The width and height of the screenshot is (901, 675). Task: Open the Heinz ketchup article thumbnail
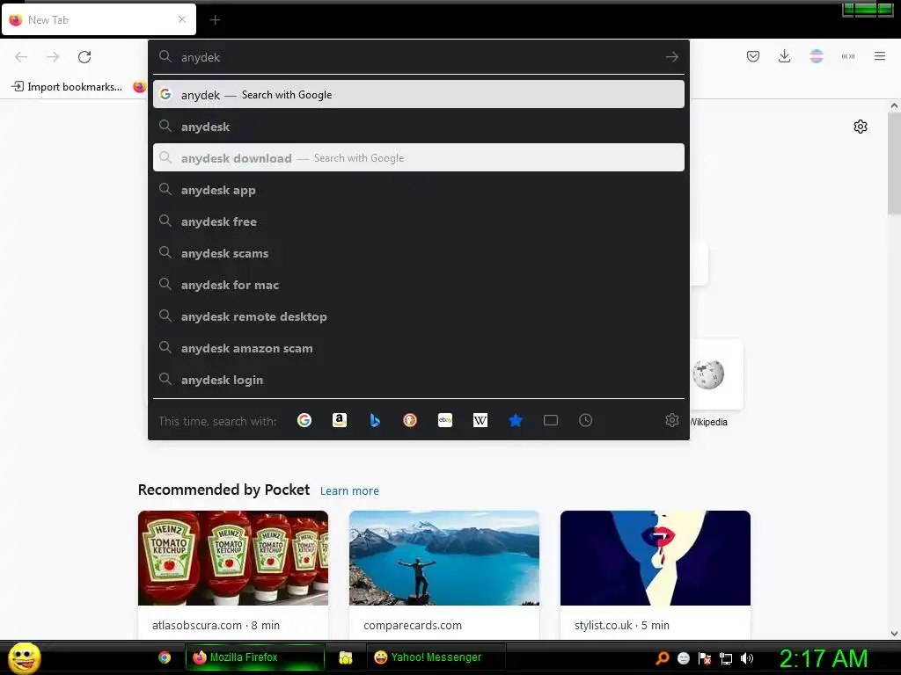tap(232, 558)
